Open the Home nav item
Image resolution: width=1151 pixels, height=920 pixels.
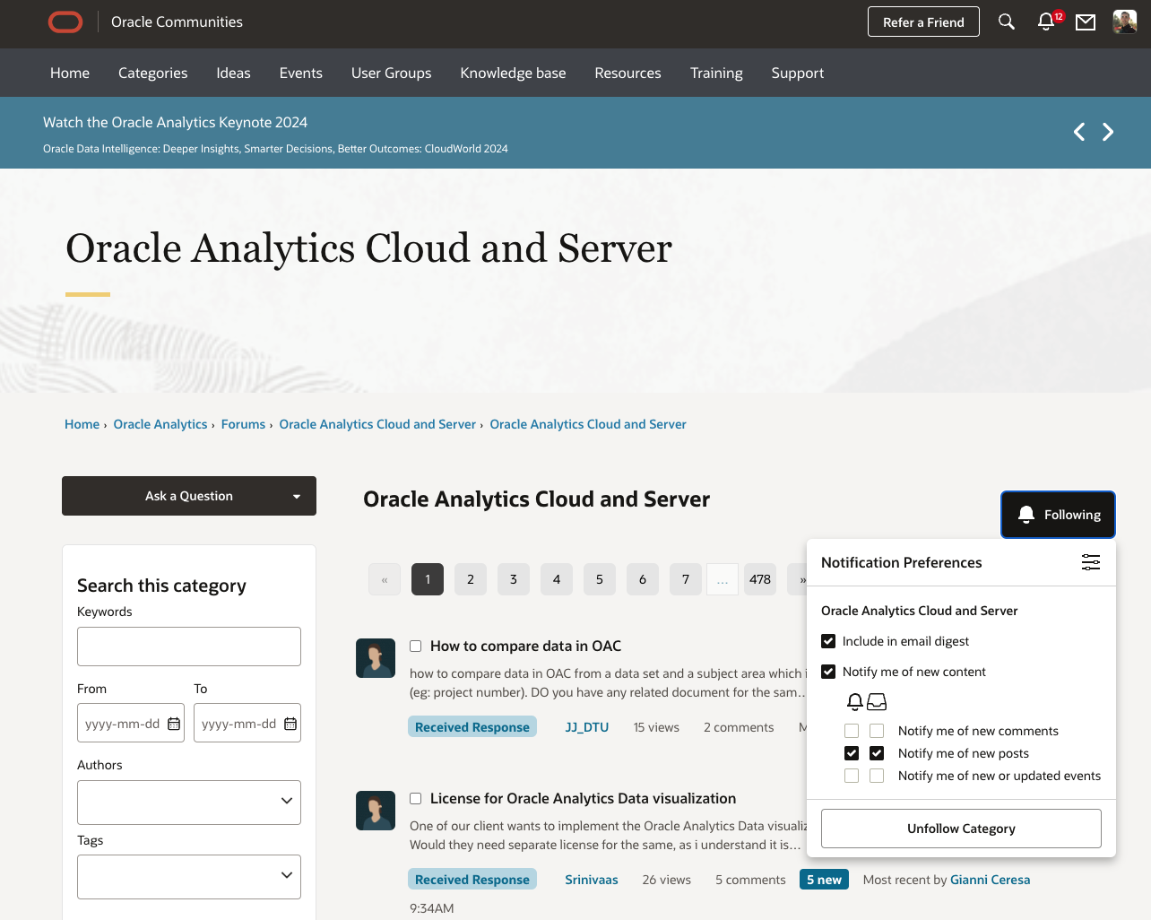(x=70, y=73)
